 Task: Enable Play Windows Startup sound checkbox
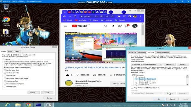132,88
